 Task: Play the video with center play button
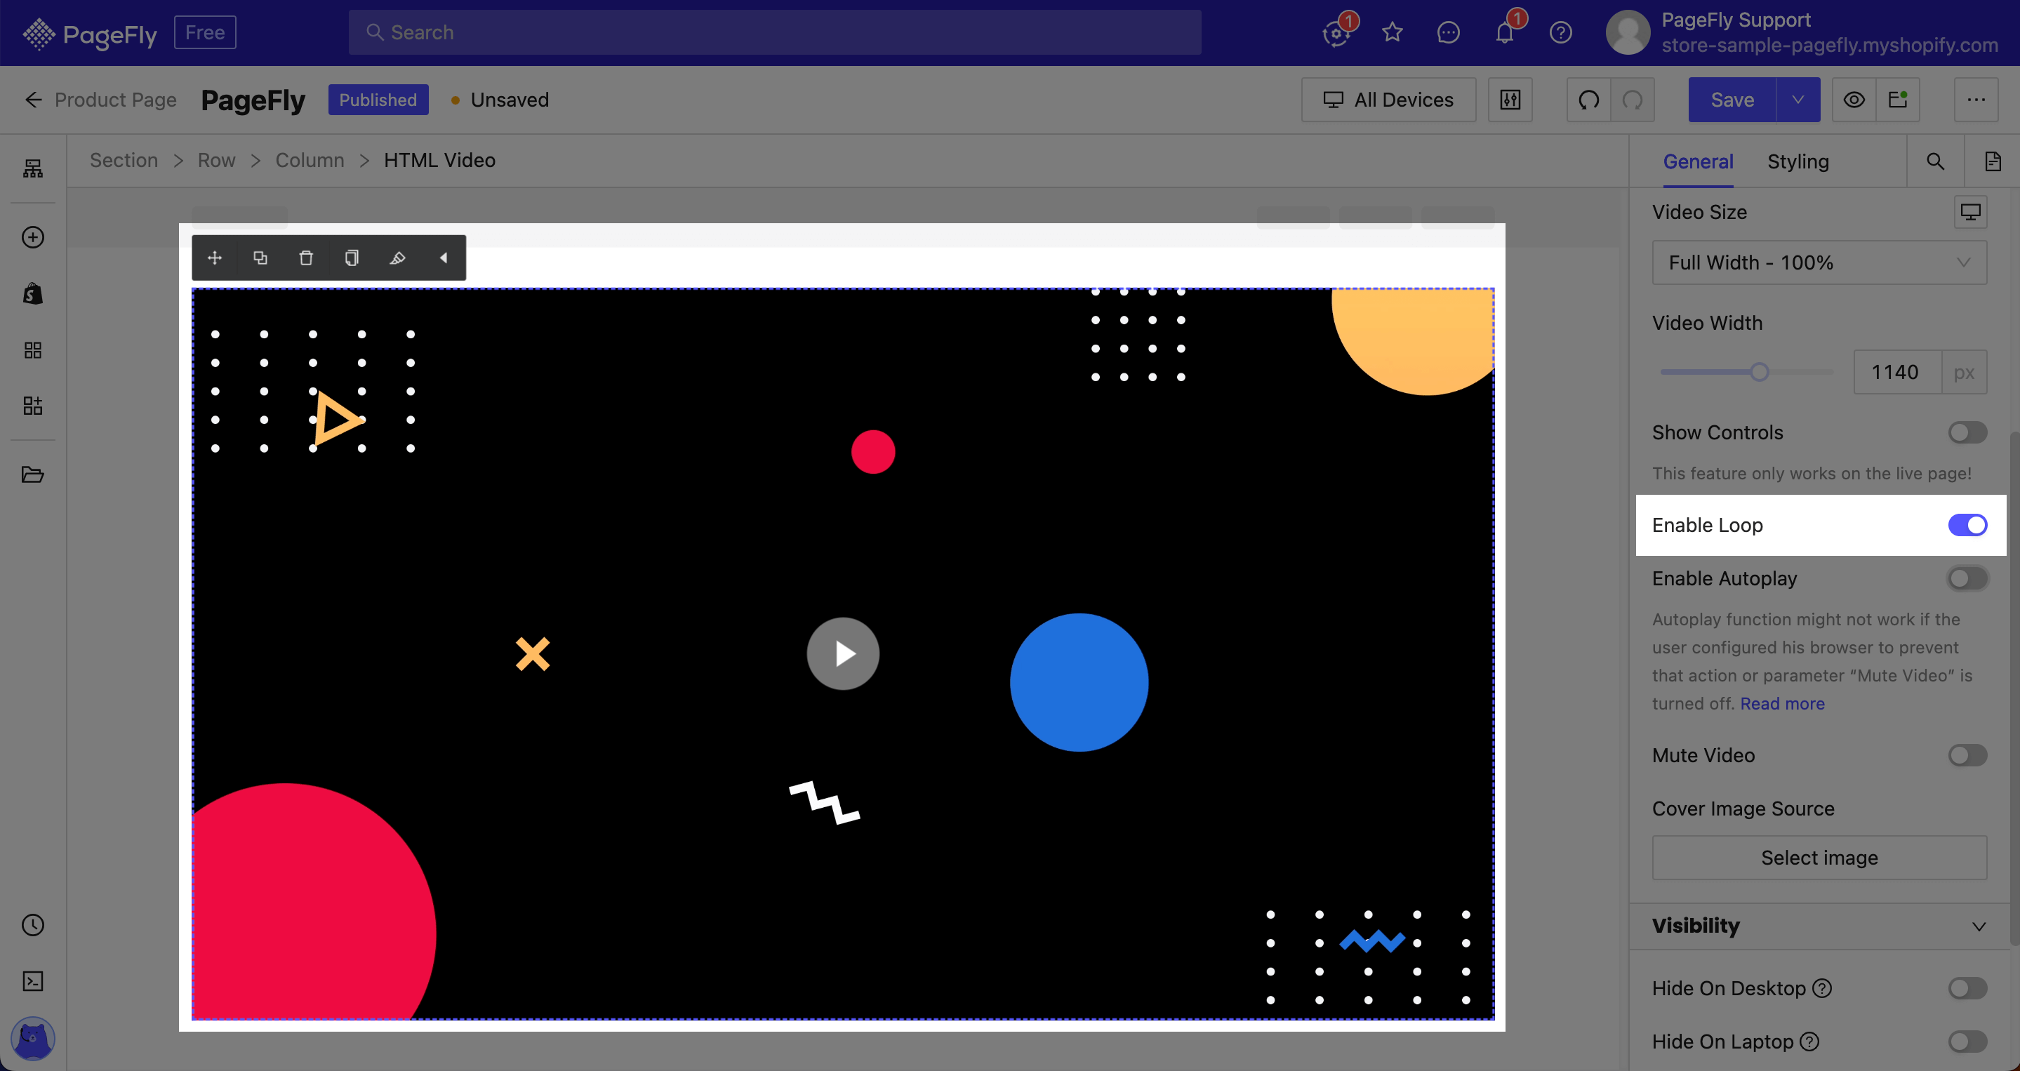tap(843, 653)
